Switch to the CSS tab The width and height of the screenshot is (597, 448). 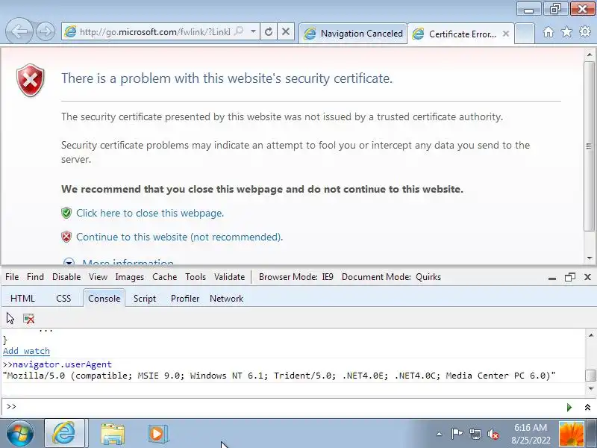(x=63, y=298)
